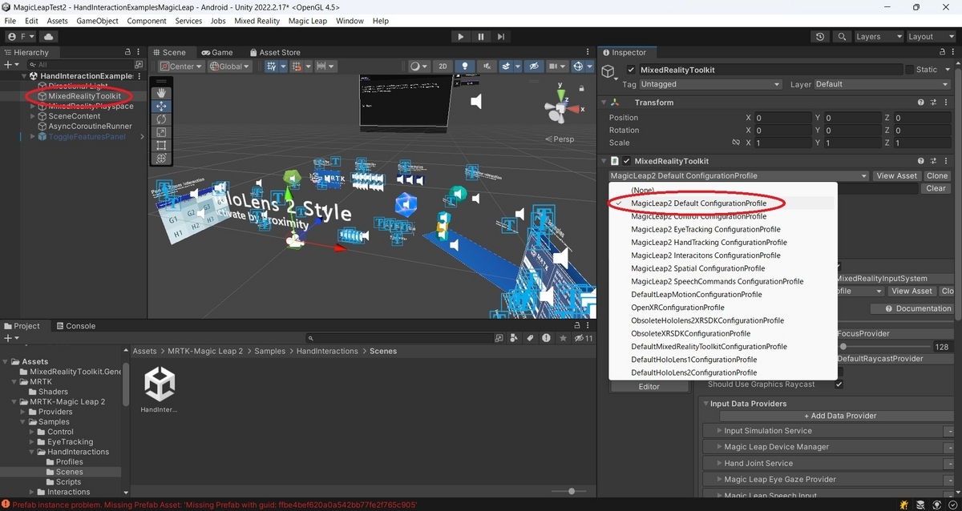962x511 pixels.
Task: Select the Rotate tool
Action: click(161, 119)
